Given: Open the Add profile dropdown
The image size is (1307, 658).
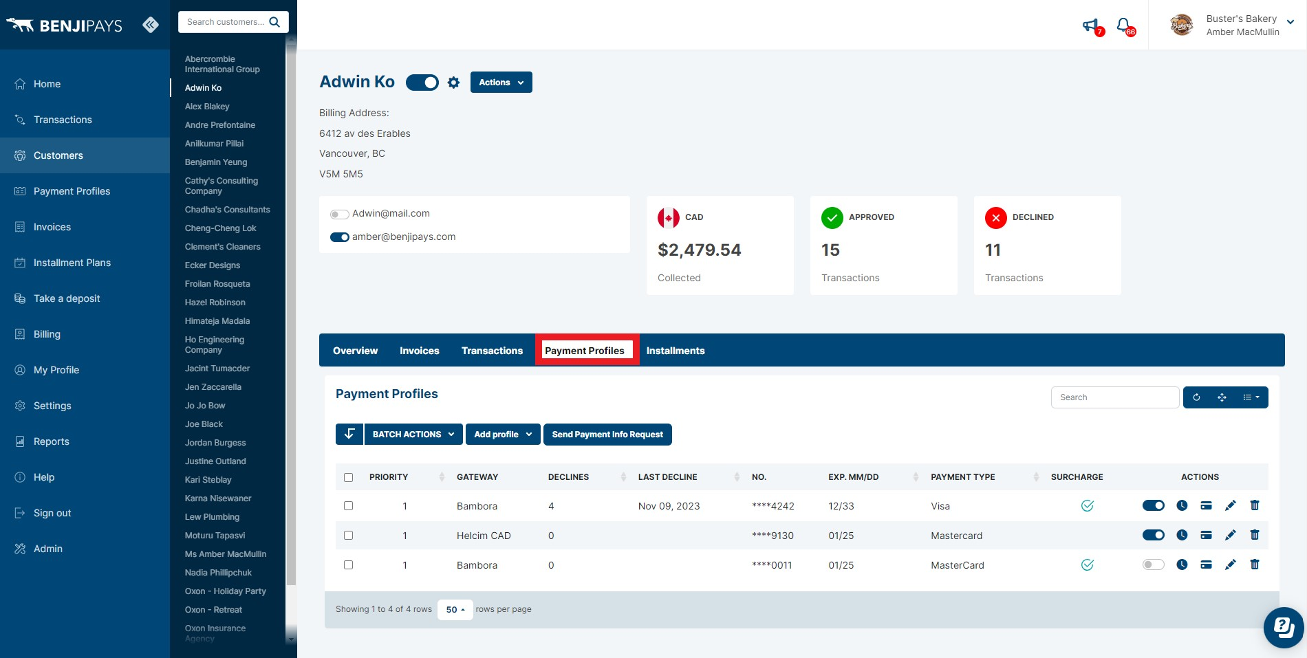Looking at the screenshot, I should (503, 434).
